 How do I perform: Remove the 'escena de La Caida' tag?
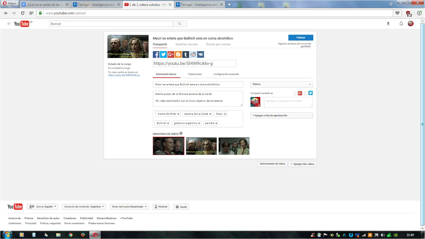click(210, 114)
